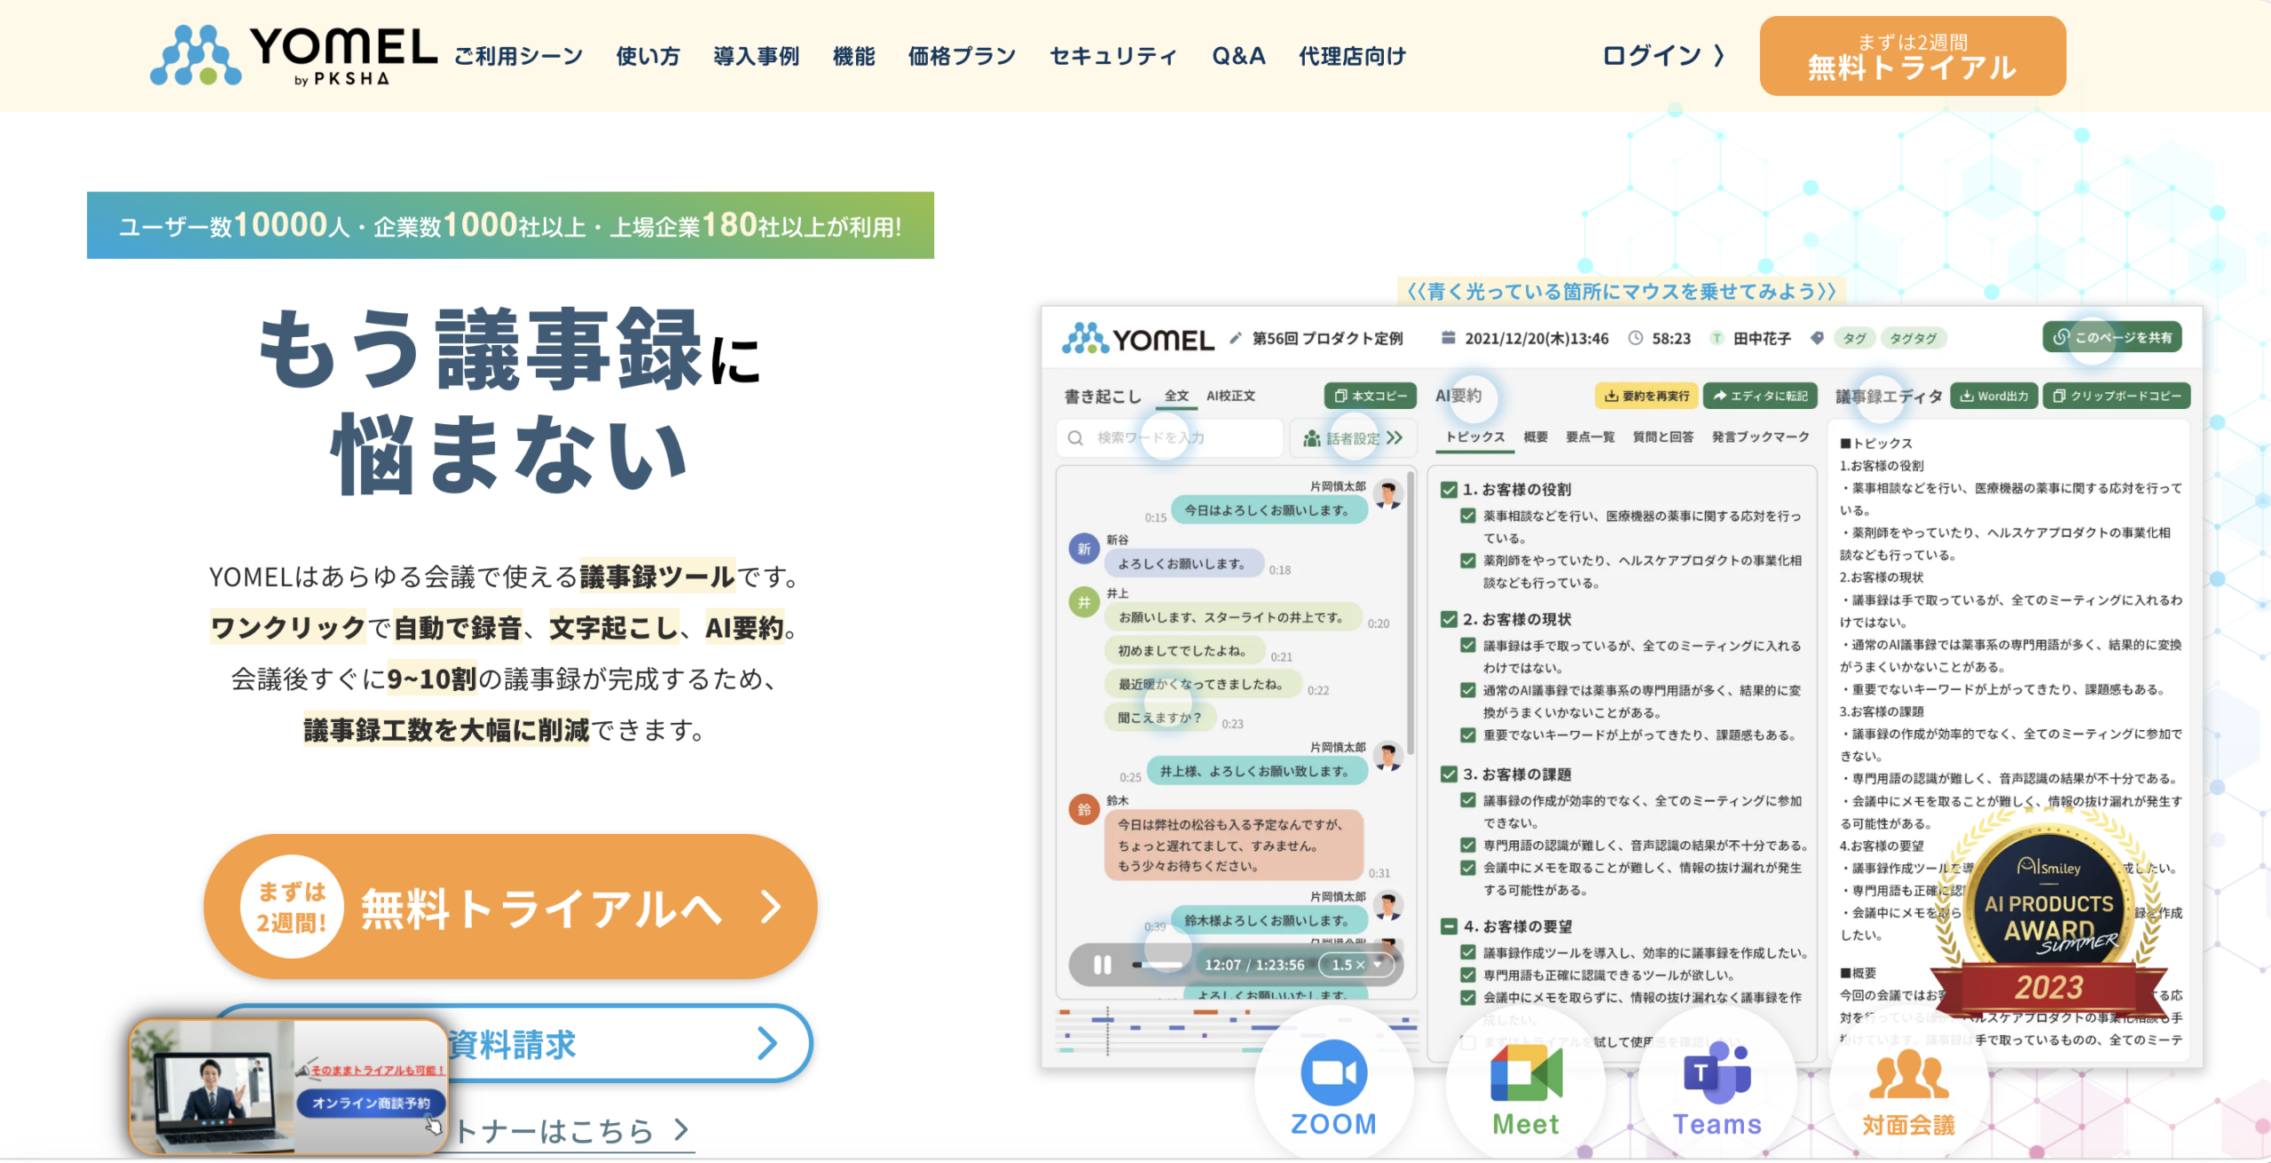Toggle the 2. お客様の現状 checkbox
This screenshot has height=1163, width=2271.
coord(1450,619)
